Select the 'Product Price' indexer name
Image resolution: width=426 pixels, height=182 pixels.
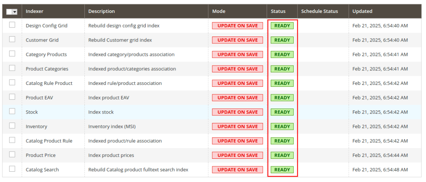pos(41,155)
